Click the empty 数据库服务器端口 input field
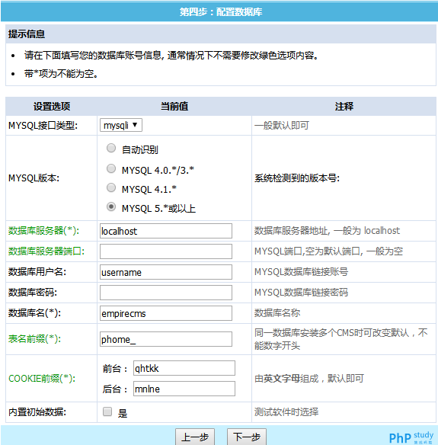Screen dimensions: 438x445 click(166, 251)
